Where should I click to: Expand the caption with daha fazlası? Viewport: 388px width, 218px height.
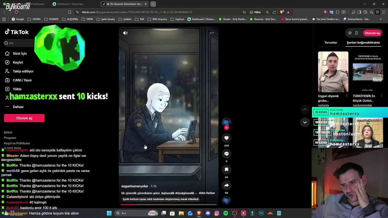(x=207, y=193)
